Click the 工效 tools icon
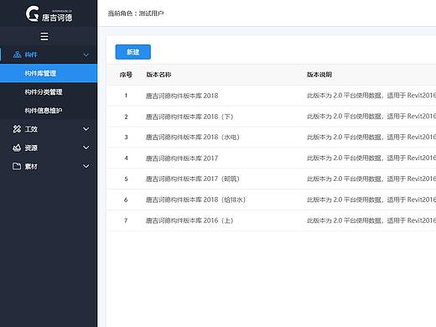The image size is (436, 327). point(17,129)
